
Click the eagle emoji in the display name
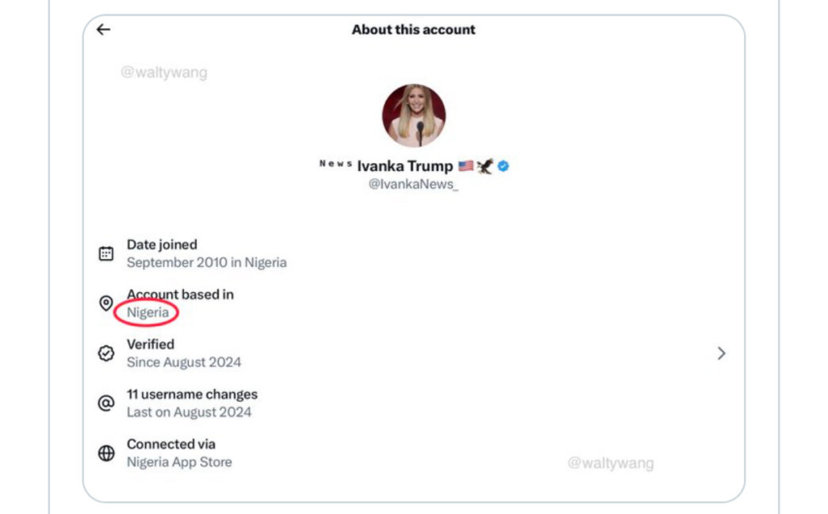[x=484, y=166]
